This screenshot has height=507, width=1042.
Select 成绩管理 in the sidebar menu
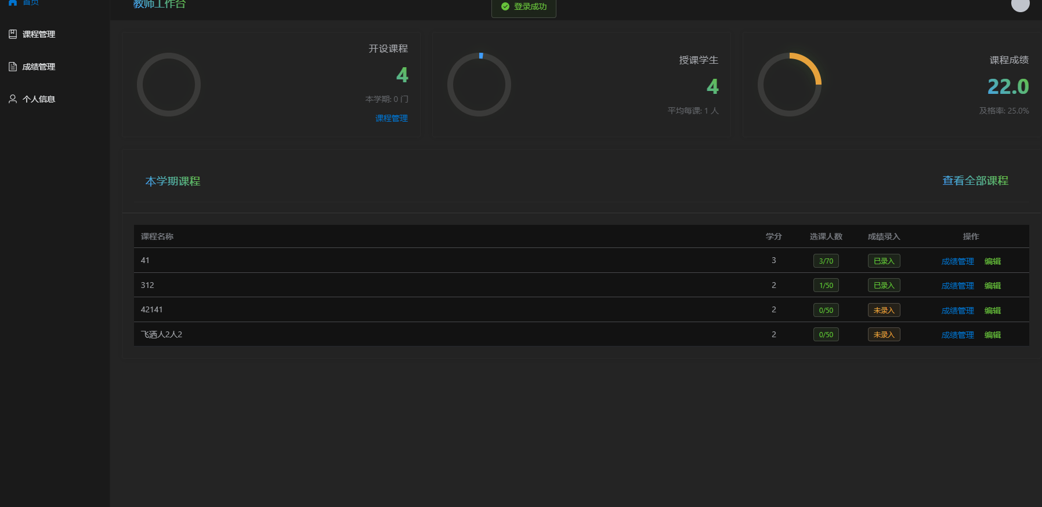38,67
